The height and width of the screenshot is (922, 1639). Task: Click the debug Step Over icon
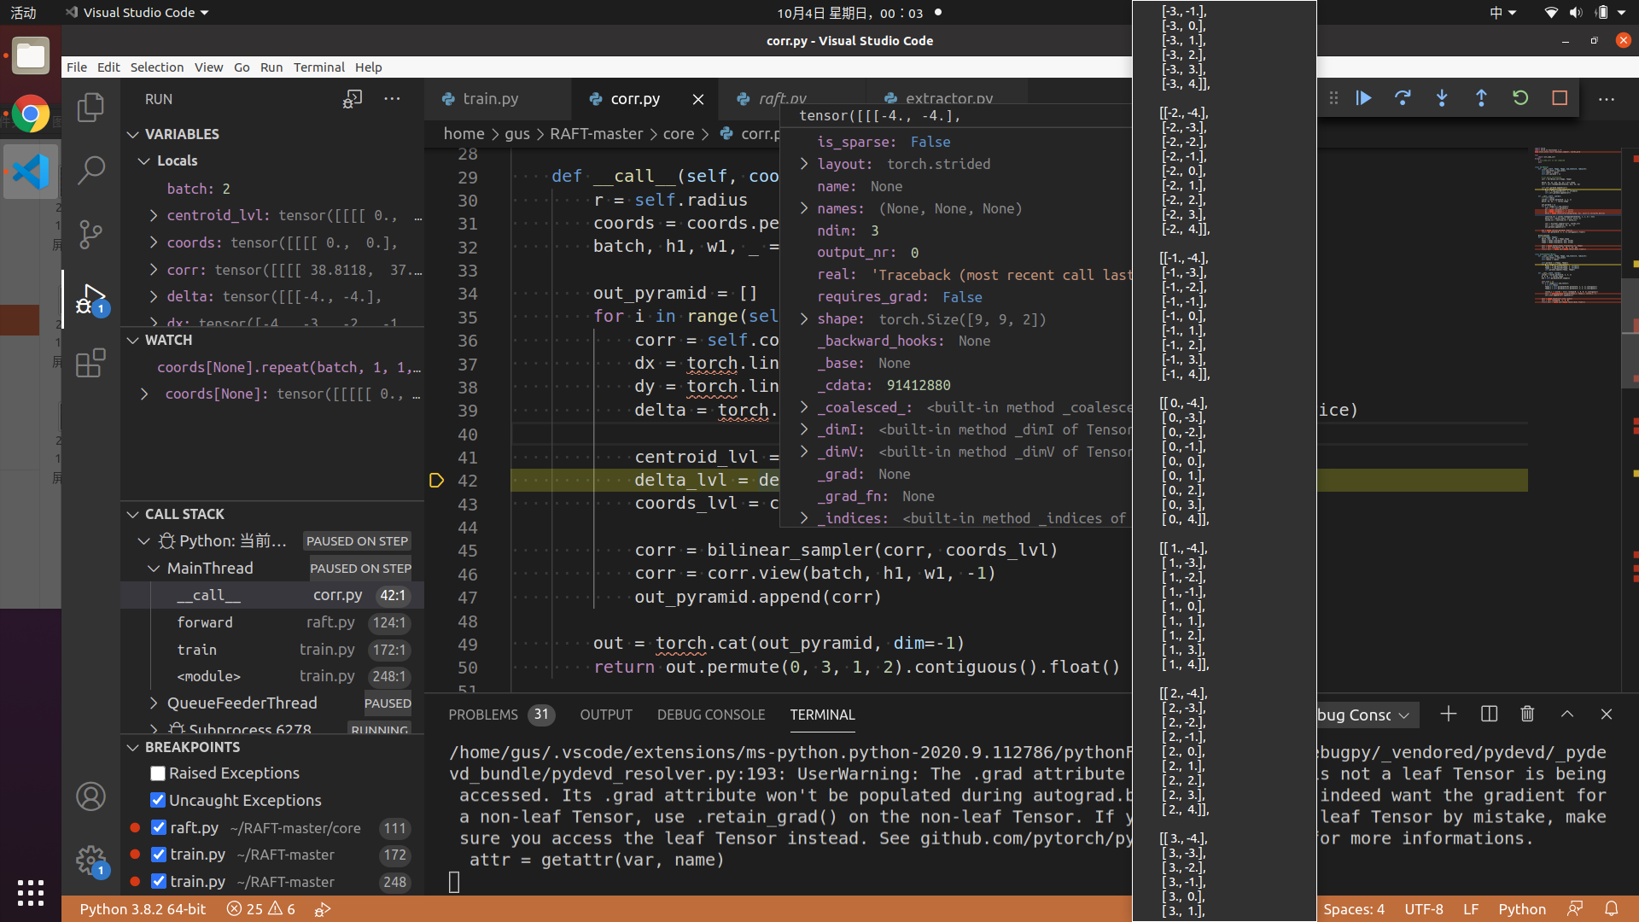coord(1403,98)
